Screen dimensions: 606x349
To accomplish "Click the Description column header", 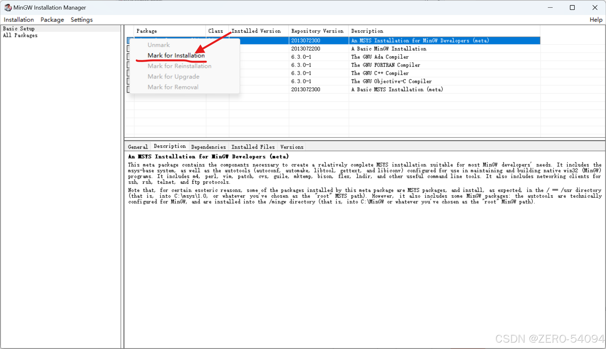I will 444,31.
